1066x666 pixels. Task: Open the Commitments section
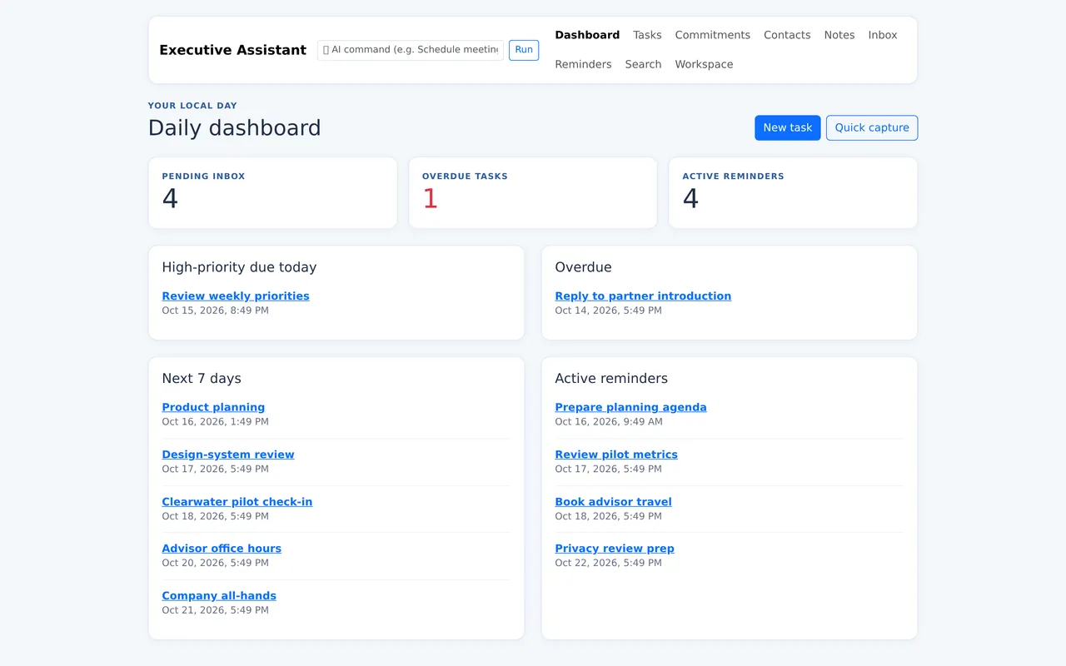(712, 35)
